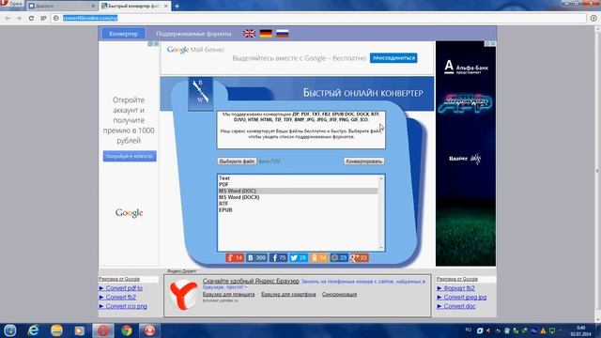Reload the current page

click(31, 18)
